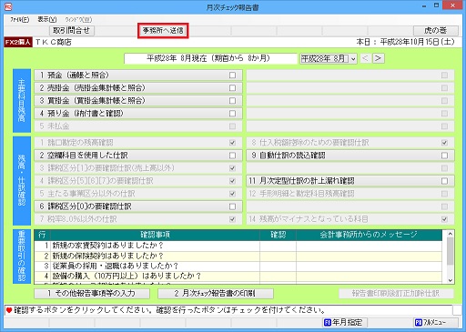Open 2 空欄科目を使用した仕訳 check
The width and height of the screenshot is (466, 332).
138,156
